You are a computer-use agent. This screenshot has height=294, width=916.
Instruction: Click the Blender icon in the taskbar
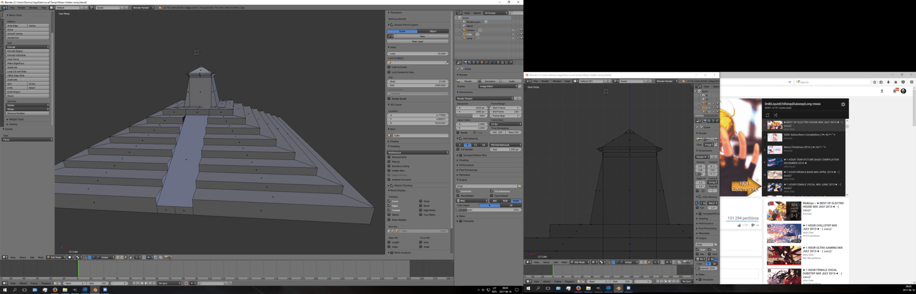tap(95, 290)
